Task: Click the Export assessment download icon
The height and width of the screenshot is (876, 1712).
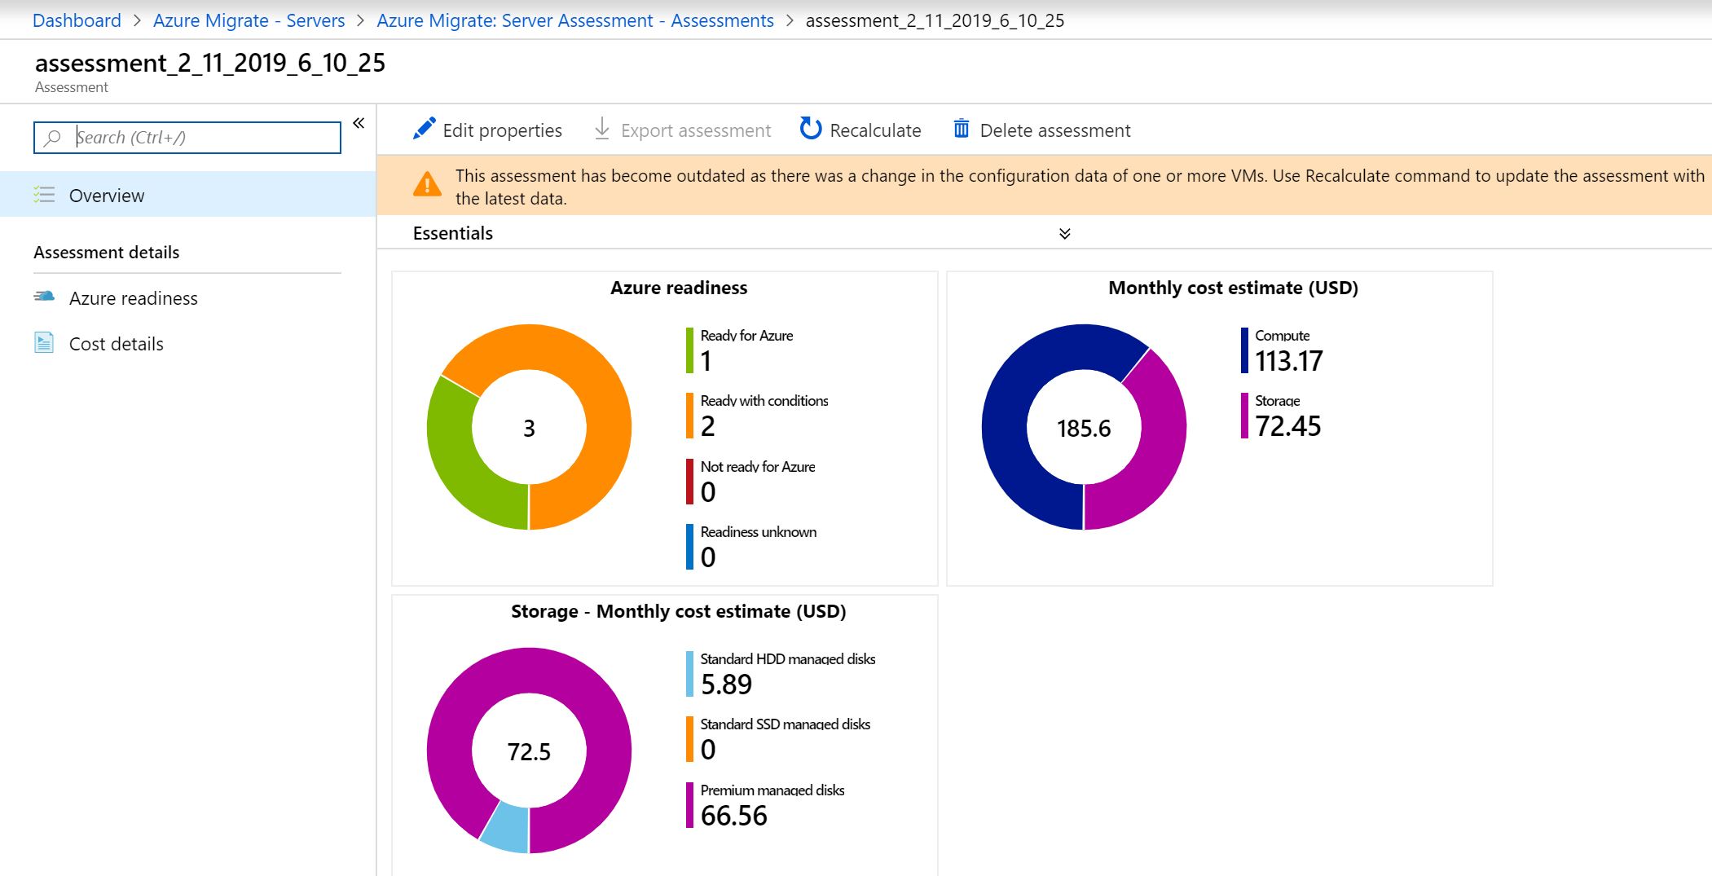Action: [601, 129]
